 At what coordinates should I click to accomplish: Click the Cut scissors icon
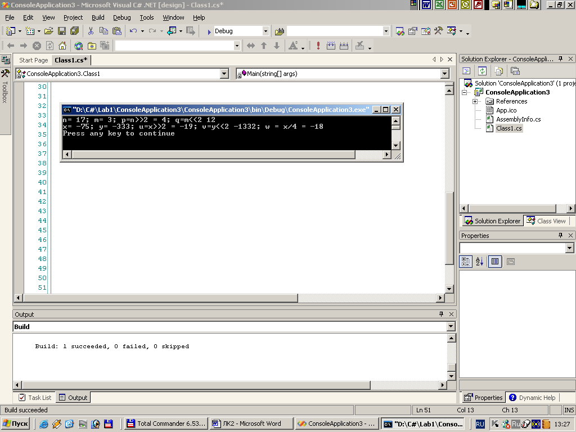click(x=91, y=31)
